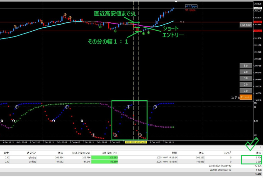Click the yellow 2025.10.07 14:30 date label
The width and height of the screenshot is (263, 178).
coord(136,142)
